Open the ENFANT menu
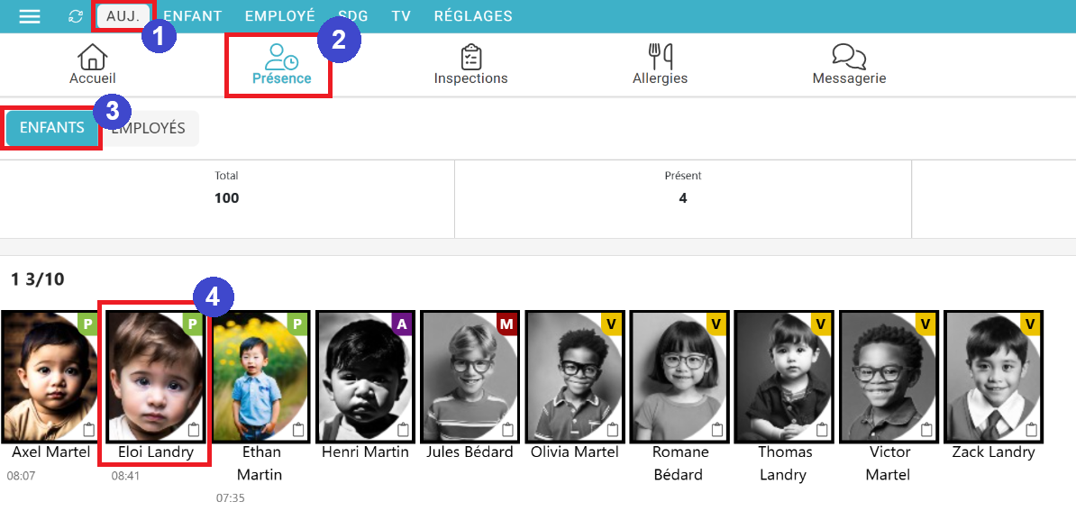 coord(192,16)
